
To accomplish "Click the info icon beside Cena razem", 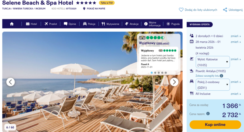I will point(208,113).
